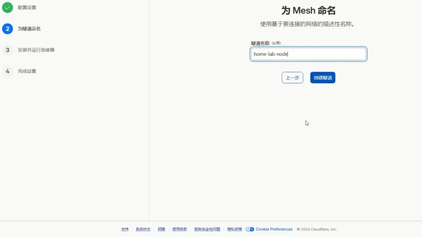The image size is (422, 237).
Task: Click the 隧道名称 field label
Action: coord(260,43)
